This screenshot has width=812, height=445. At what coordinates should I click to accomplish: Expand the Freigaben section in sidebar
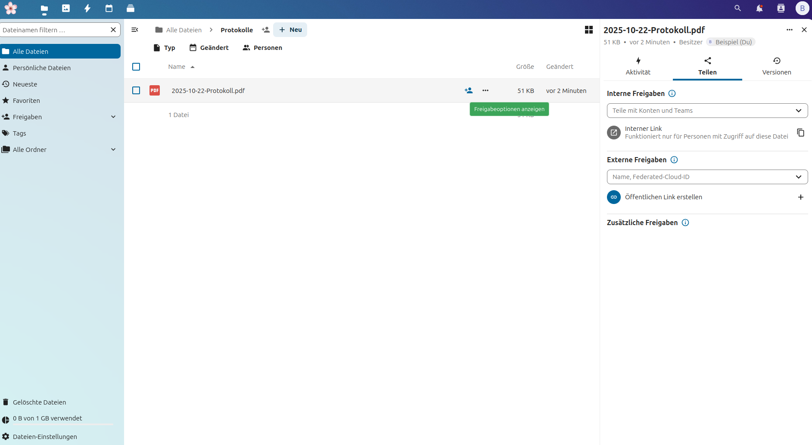point(113,117)
